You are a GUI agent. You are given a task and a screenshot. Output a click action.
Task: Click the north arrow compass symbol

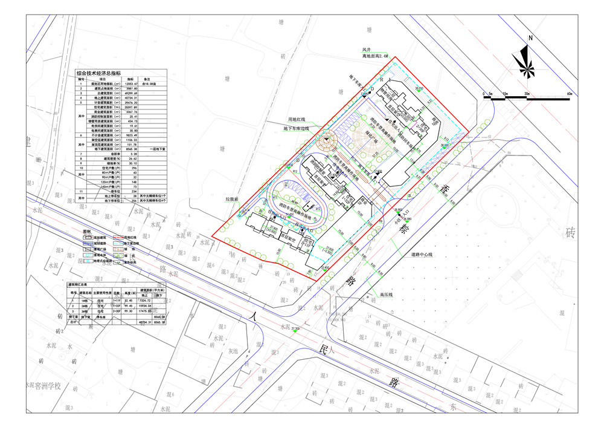pyautogui.click(x=524, y=60)
